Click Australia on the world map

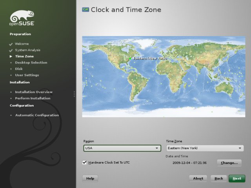coord(224,89)
